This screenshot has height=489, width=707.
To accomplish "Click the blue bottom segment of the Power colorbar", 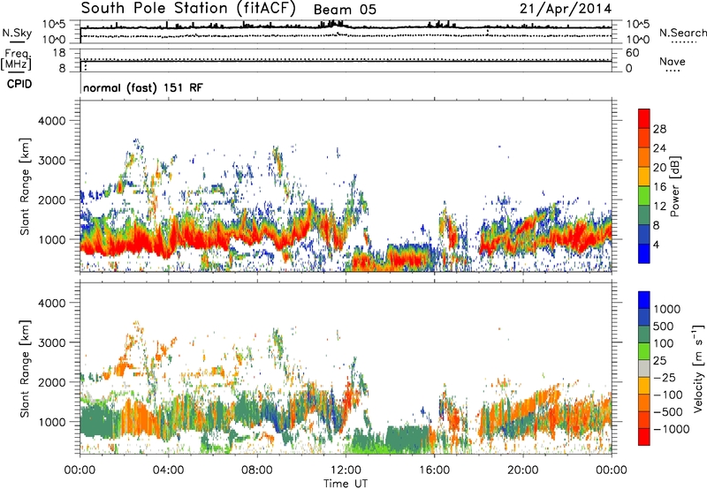I will pyautogui.click(x=644, y=253).
